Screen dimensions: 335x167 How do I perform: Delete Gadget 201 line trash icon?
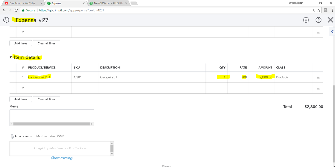pos(318,78)
